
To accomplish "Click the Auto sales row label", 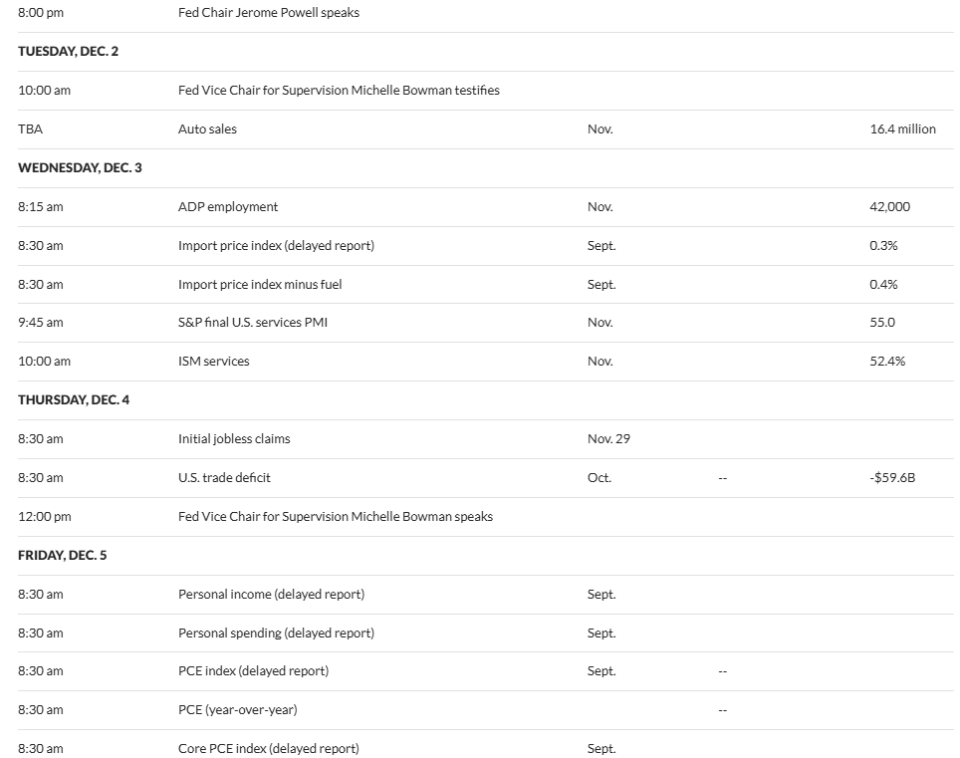I will 207,129.
